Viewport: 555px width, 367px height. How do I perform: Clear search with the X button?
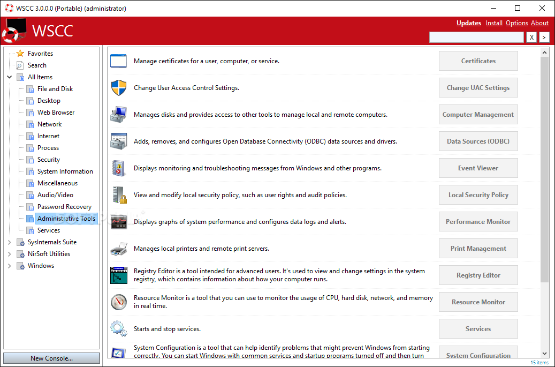531,37
